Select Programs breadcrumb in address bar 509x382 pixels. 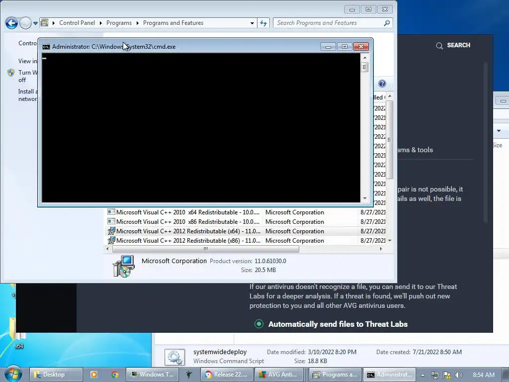pyautogui.click(x=119, y=23)
